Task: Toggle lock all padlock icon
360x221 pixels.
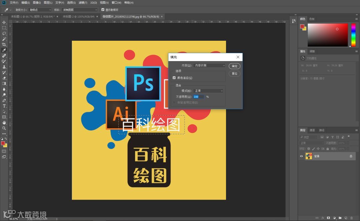Action: click(328, 149)
